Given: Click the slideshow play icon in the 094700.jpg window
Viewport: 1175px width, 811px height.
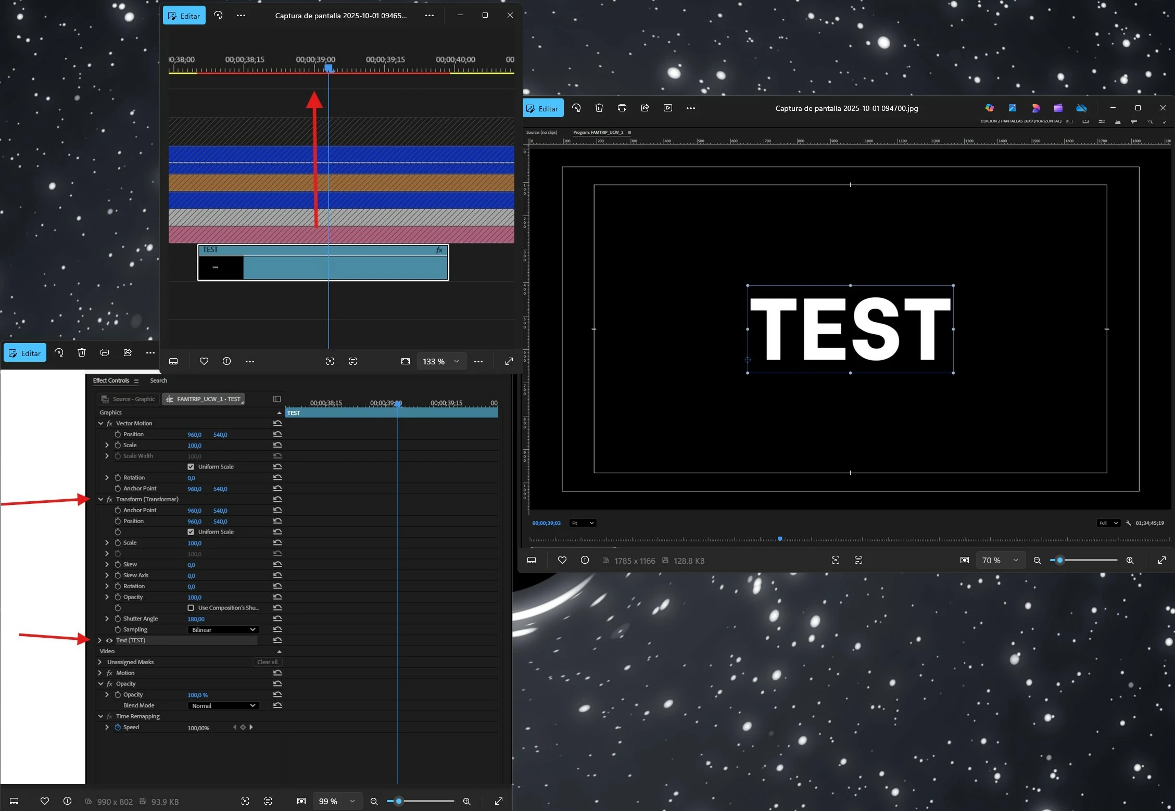Looking at the screenshot, I should tap(668, 108).
